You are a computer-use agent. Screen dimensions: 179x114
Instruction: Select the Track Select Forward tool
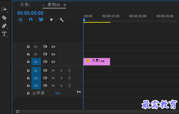tap(4, 9)
